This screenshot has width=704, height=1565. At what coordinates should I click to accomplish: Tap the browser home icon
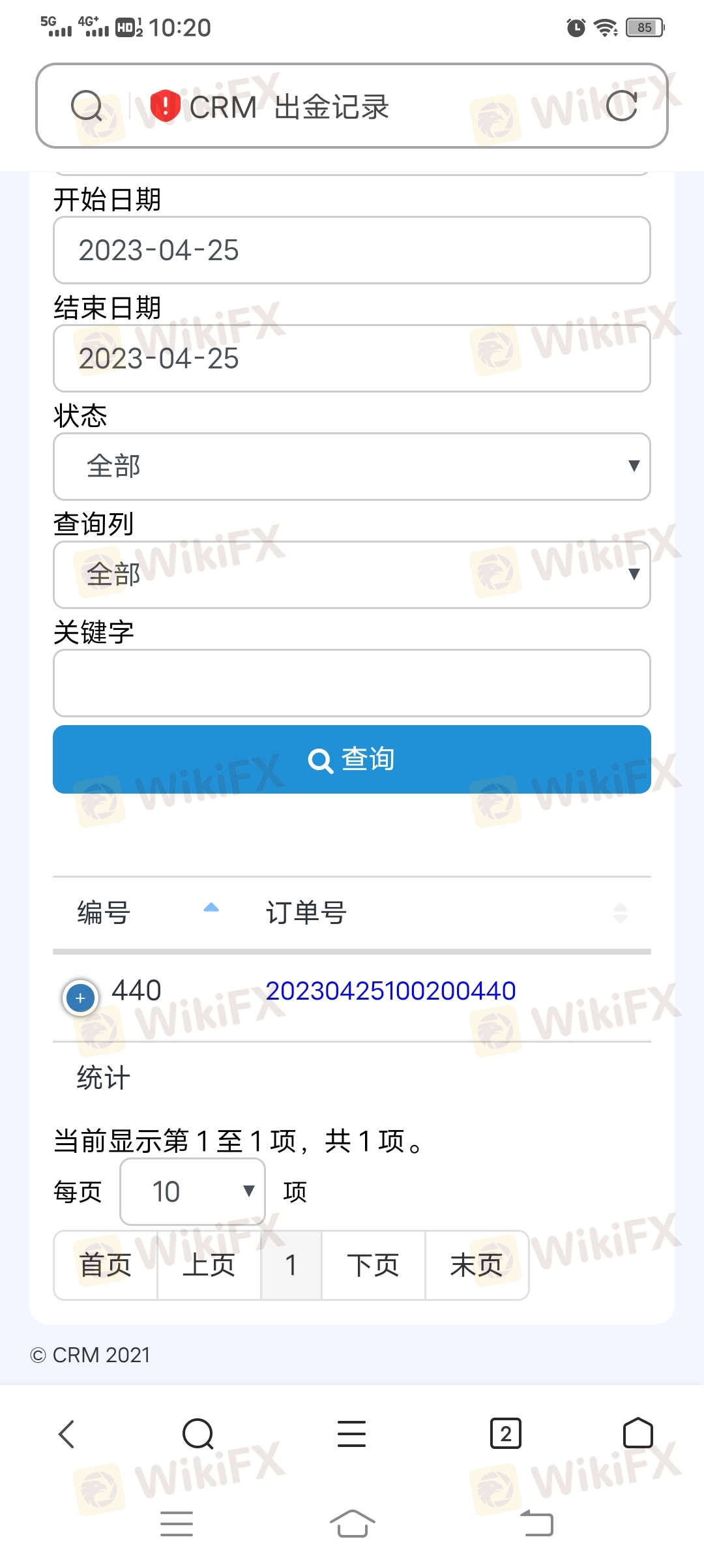tap(638, 1433)
